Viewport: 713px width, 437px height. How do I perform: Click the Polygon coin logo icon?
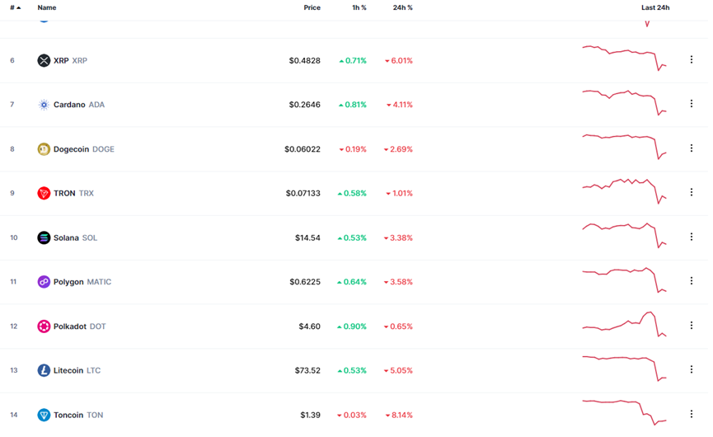[44, 282]
